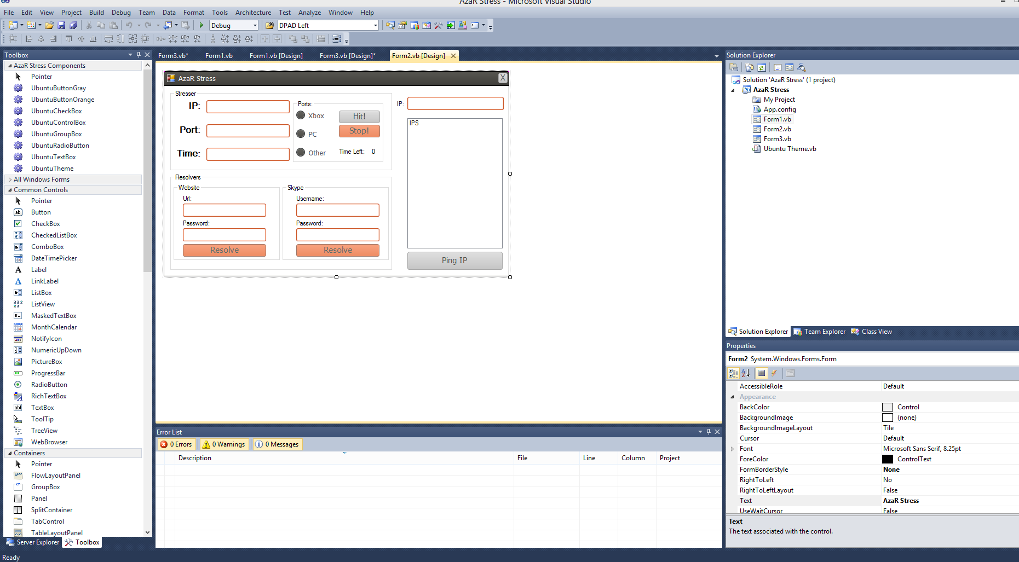This screenshot has width=1019, height=562.
Task: Click the Skype Username input field
Action: pos(338,210)
